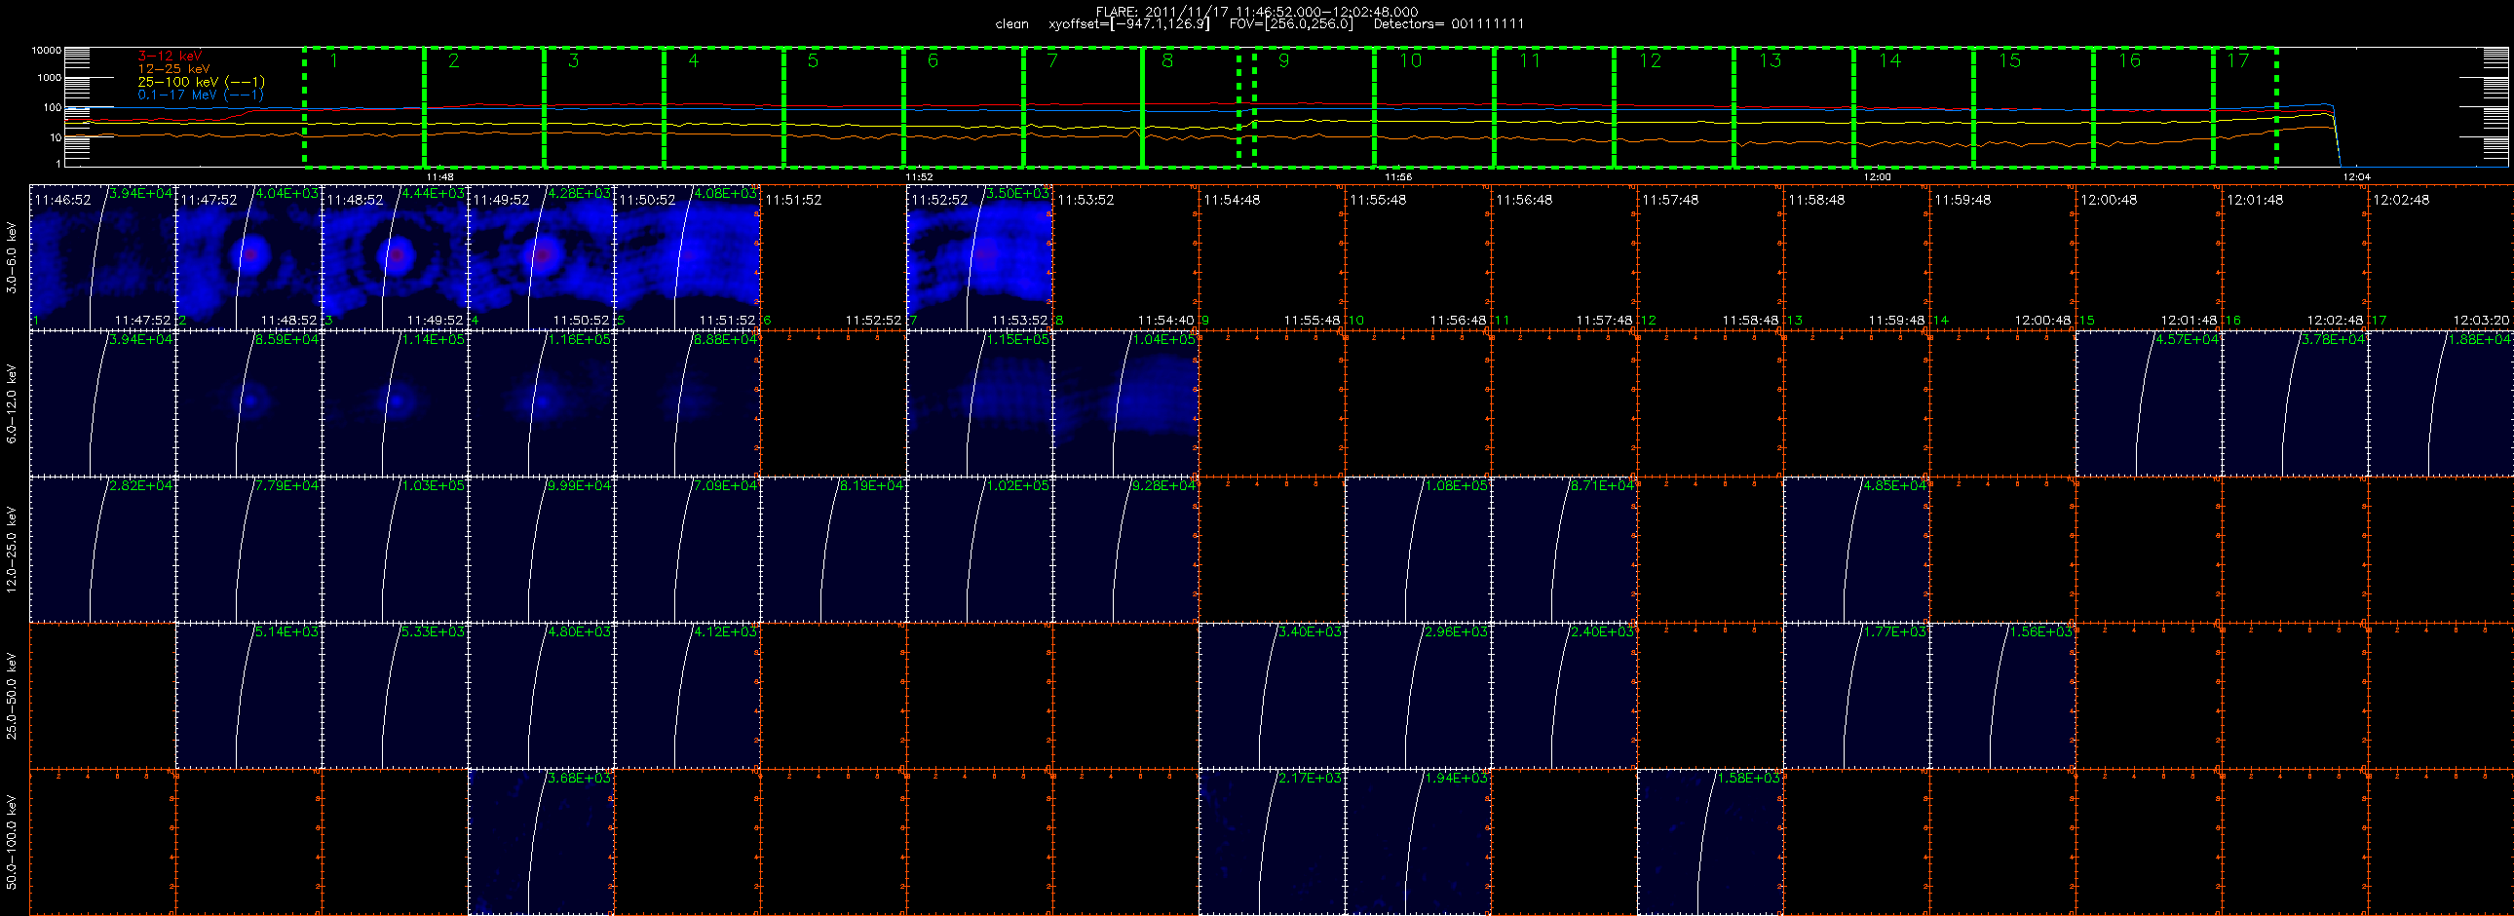Image resolution: width=2514 pixels, height=916 pixels.
Task: Click the 11:54:40 end time label
Action: [1165, 320]
